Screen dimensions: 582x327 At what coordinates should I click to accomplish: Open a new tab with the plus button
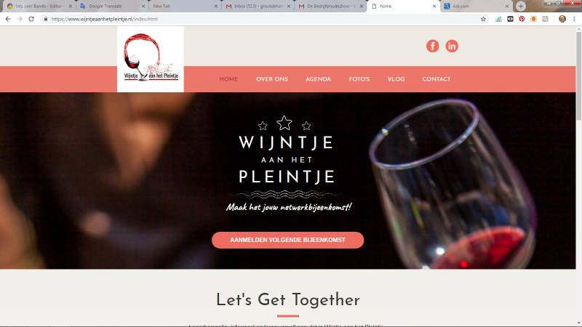click(521, 6)
